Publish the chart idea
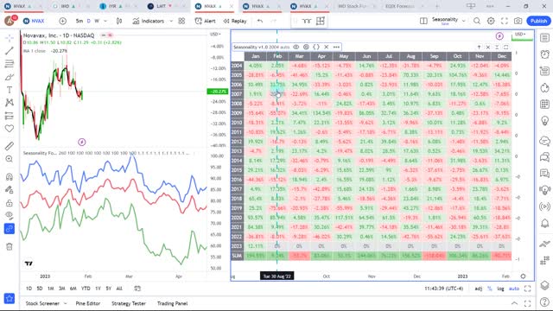This screenshot has height=311, width=553. click(538, 21)
